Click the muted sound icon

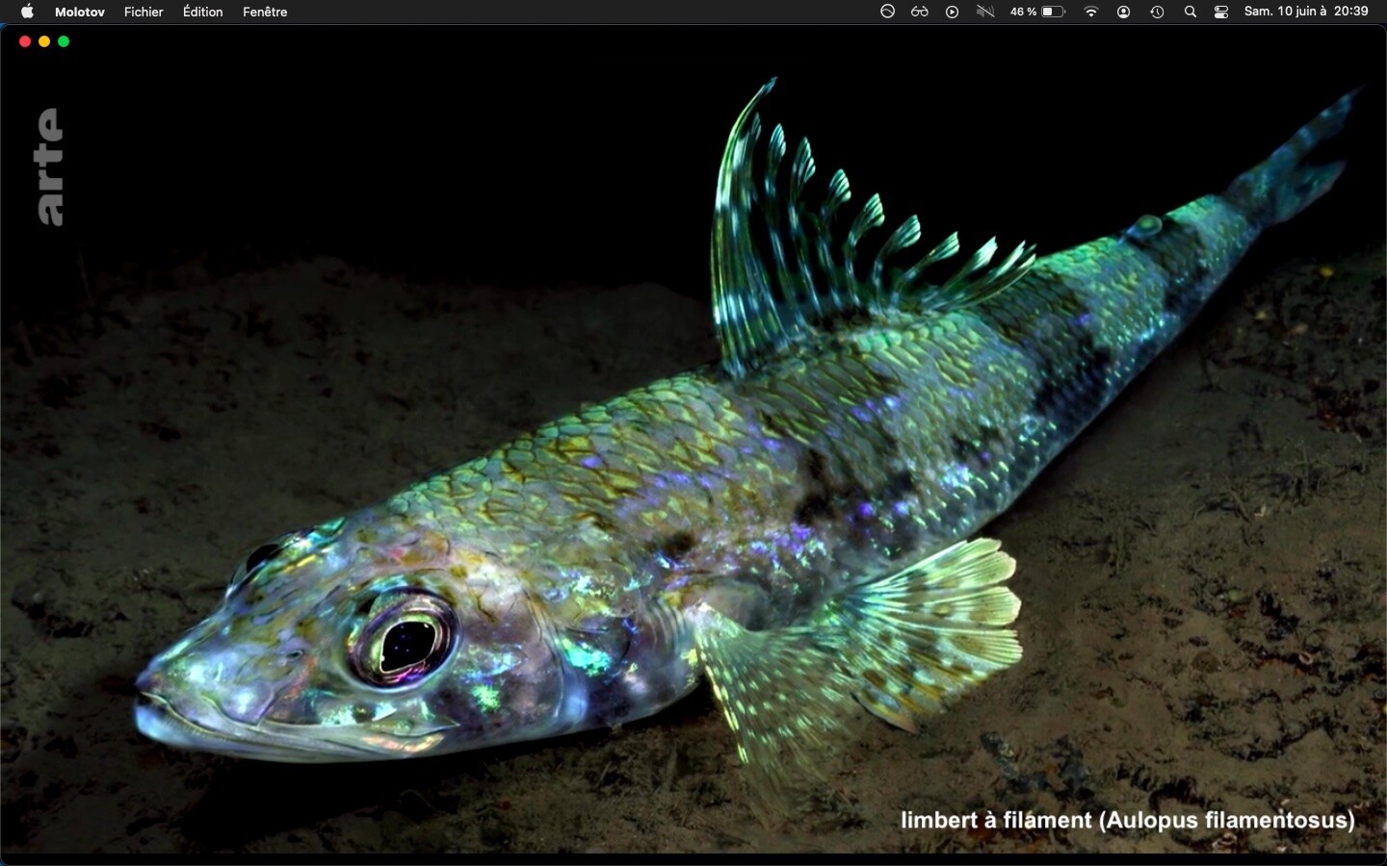click(984, 12)
